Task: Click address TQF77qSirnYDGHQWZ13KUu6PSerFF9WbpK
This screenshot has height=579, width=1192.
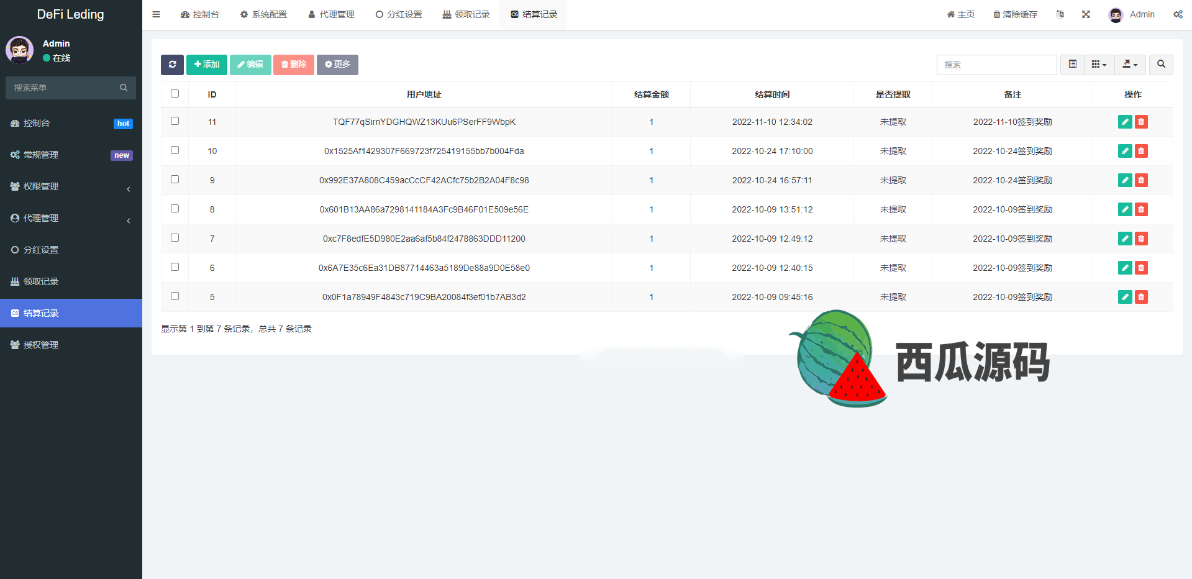Action: pyautogui.click(x=424, y=122)
